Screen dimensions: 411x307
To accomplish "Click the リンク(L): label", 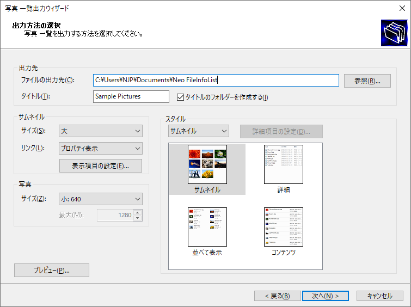I will point(33,148).
